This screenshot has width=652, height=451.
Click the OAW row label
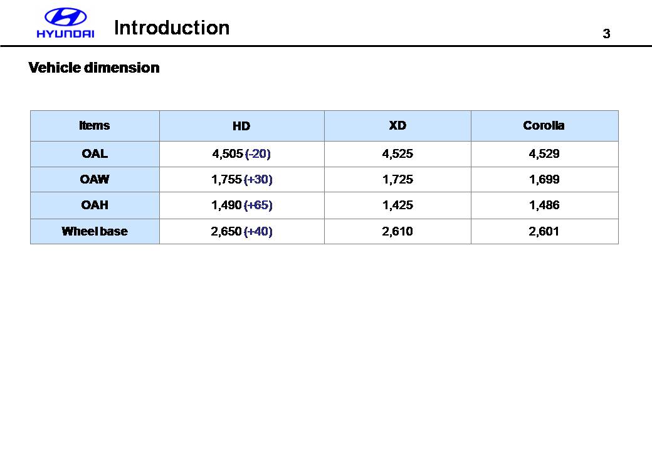(95, 180)
